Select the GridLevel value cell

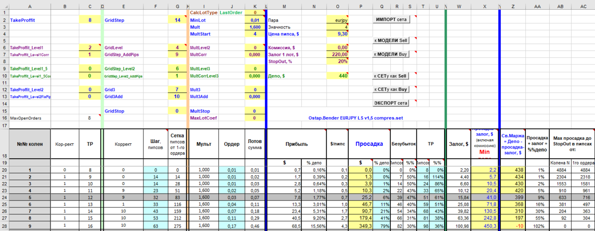177,47
